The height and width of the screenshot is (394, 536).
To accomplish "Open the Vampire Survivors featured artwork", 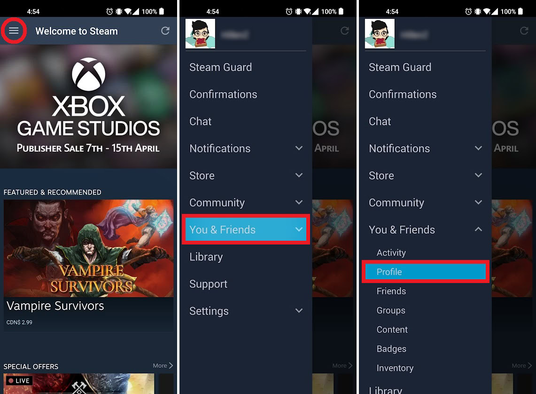I will [88, 248].
